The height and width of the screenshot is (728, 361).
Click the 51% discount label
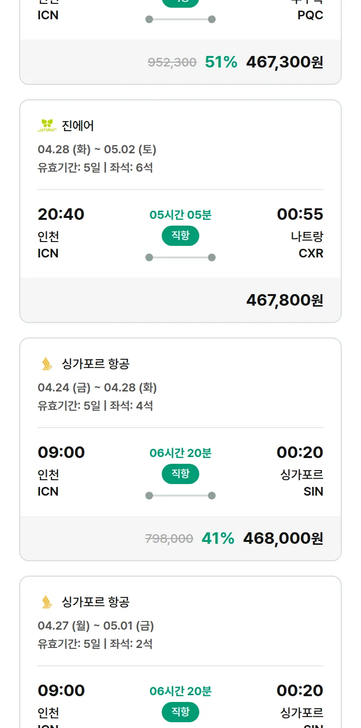221,62
